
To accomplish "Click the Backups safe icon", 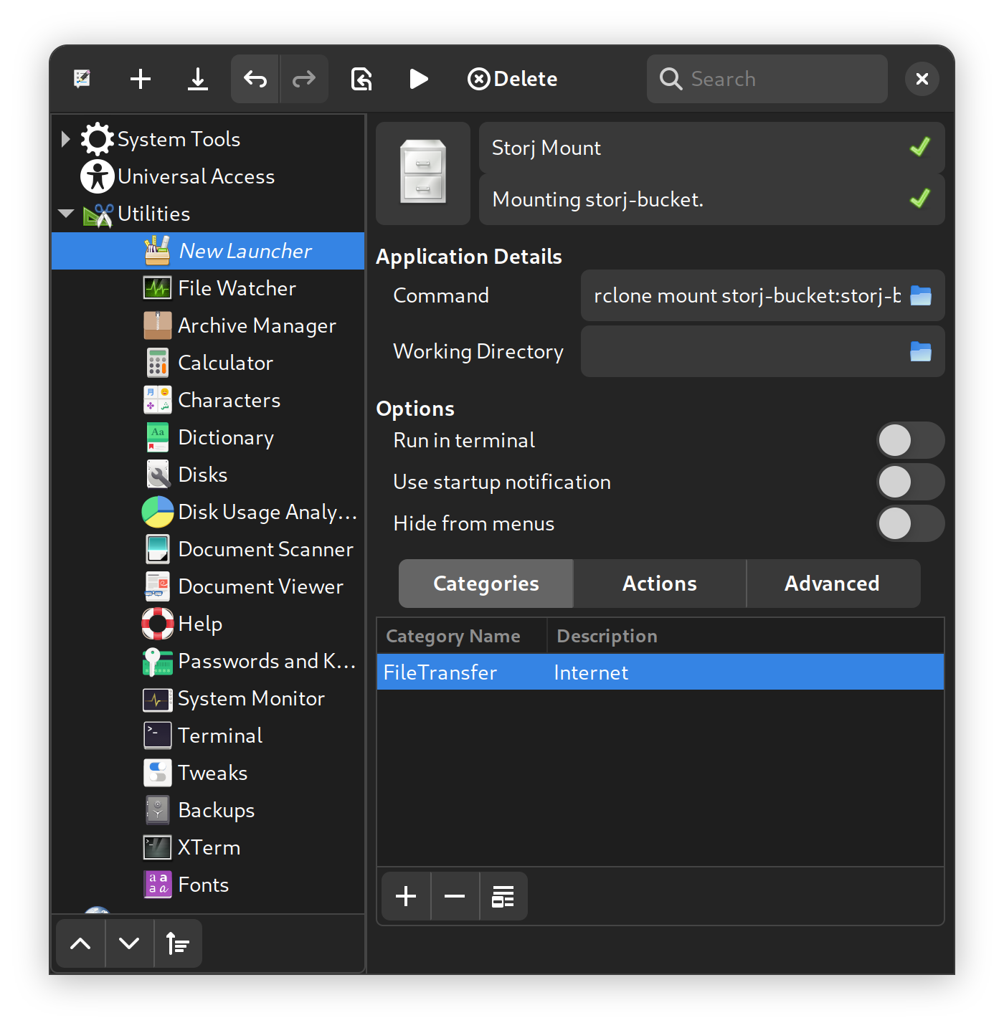I will pos(158,810).
